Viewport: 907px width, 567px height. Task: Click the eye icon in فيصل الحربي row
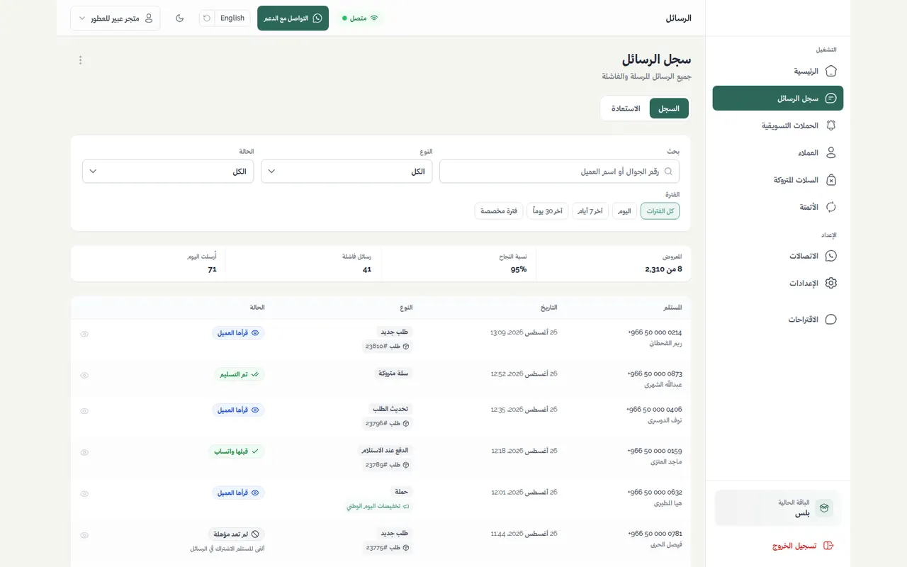(84, 535)
